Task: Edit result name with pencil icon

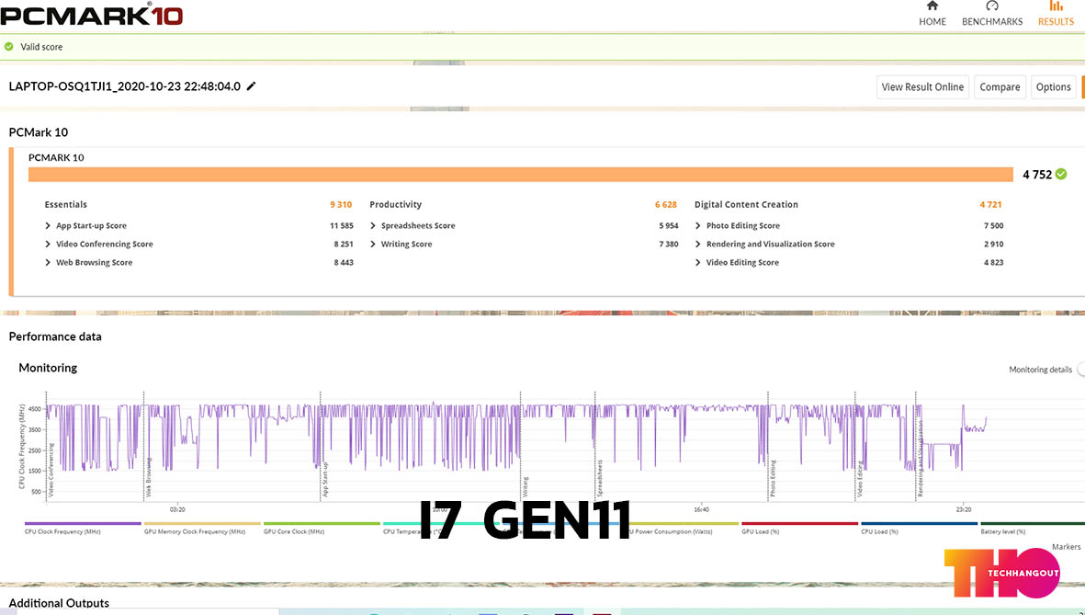Action: 251,85
